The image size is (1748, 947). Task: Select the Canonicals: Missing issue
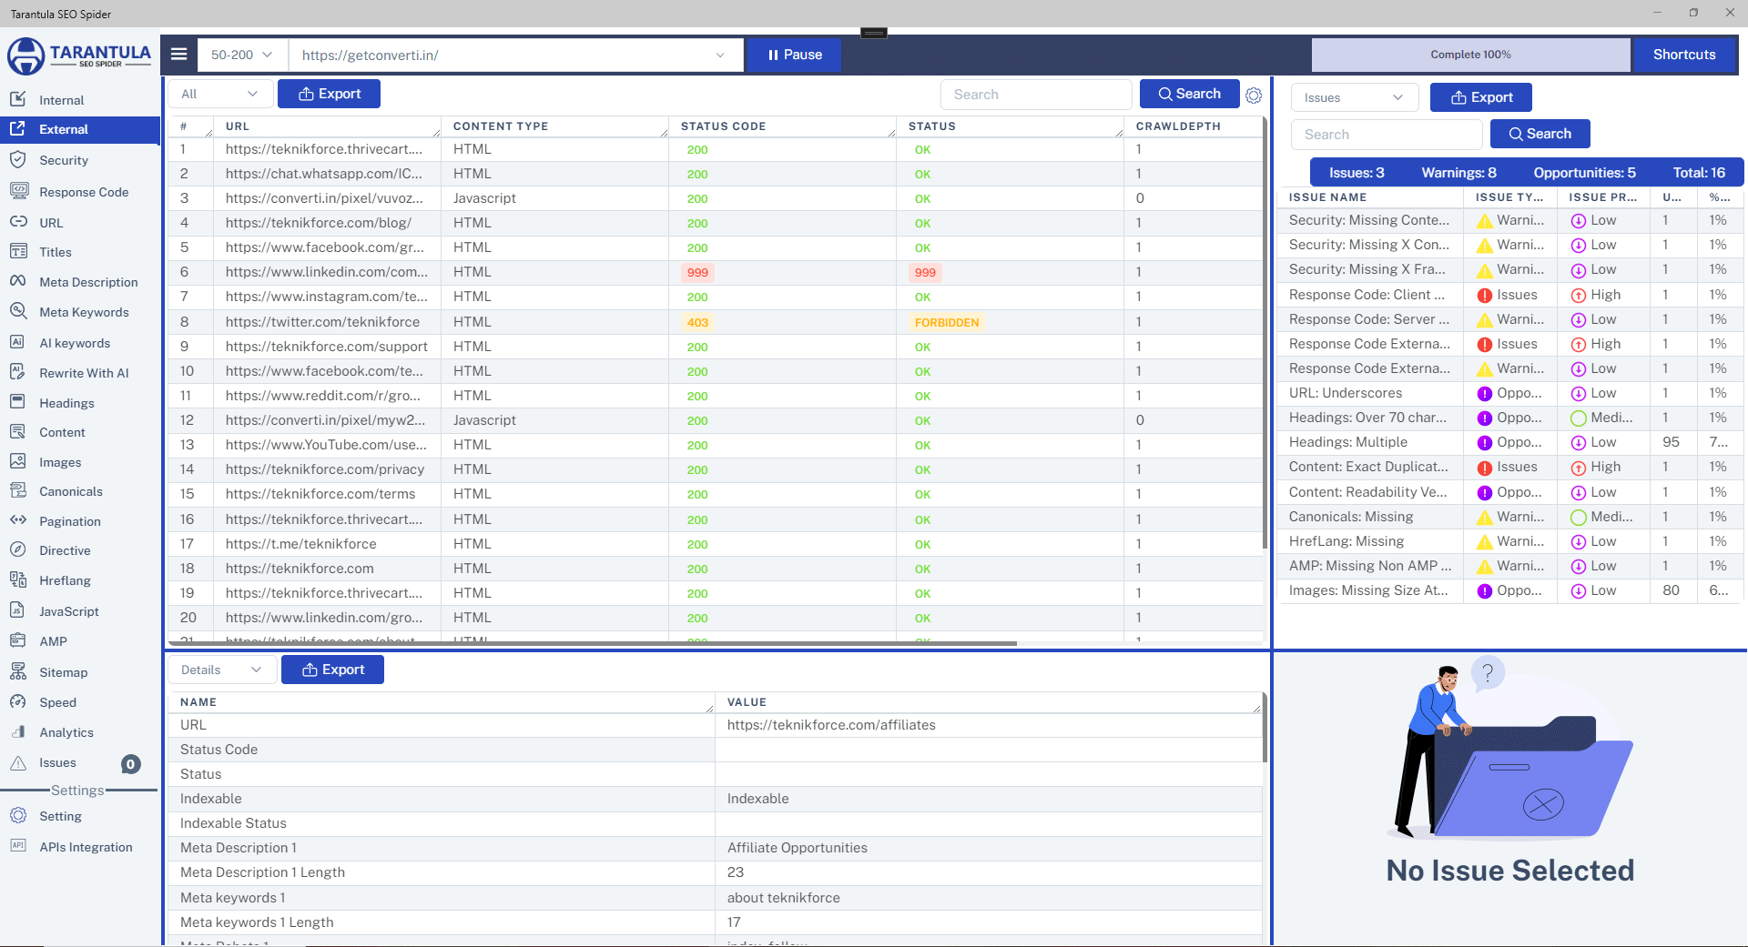pyautogui.click(x=1509, y=517)
